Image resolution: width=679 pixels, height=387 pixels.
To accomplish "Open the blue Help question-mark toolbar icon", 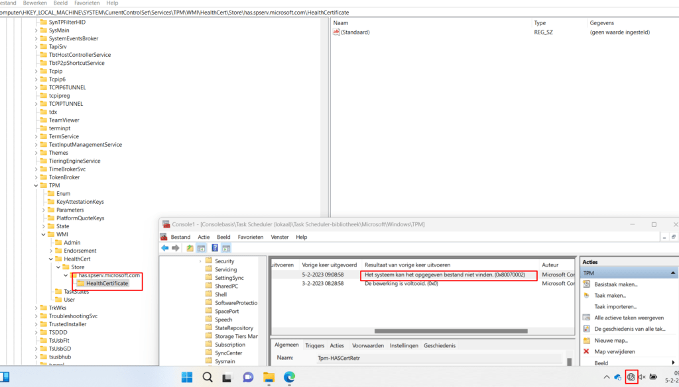I will pyautogui.click(x=215, y=248).
